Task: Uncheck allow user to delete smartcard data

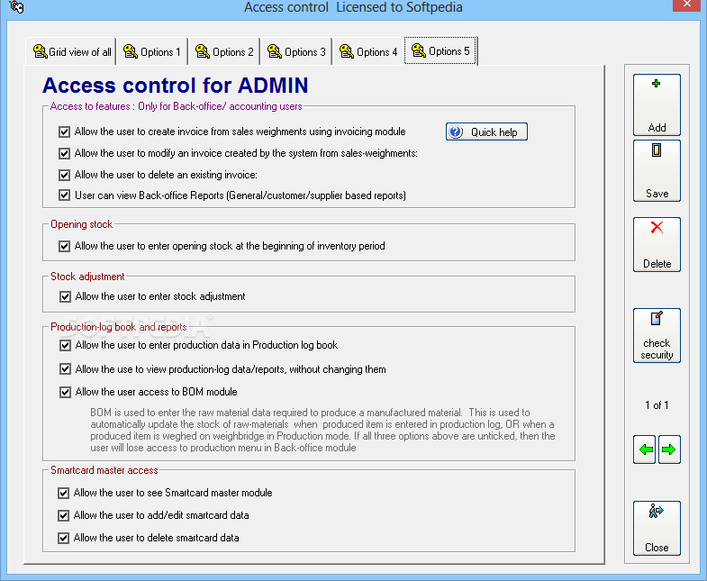Action: coord(63,538)
